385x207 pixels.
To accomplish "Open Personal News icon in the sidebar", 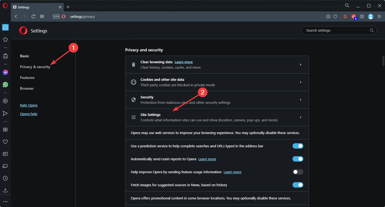I will click(5, 154).
